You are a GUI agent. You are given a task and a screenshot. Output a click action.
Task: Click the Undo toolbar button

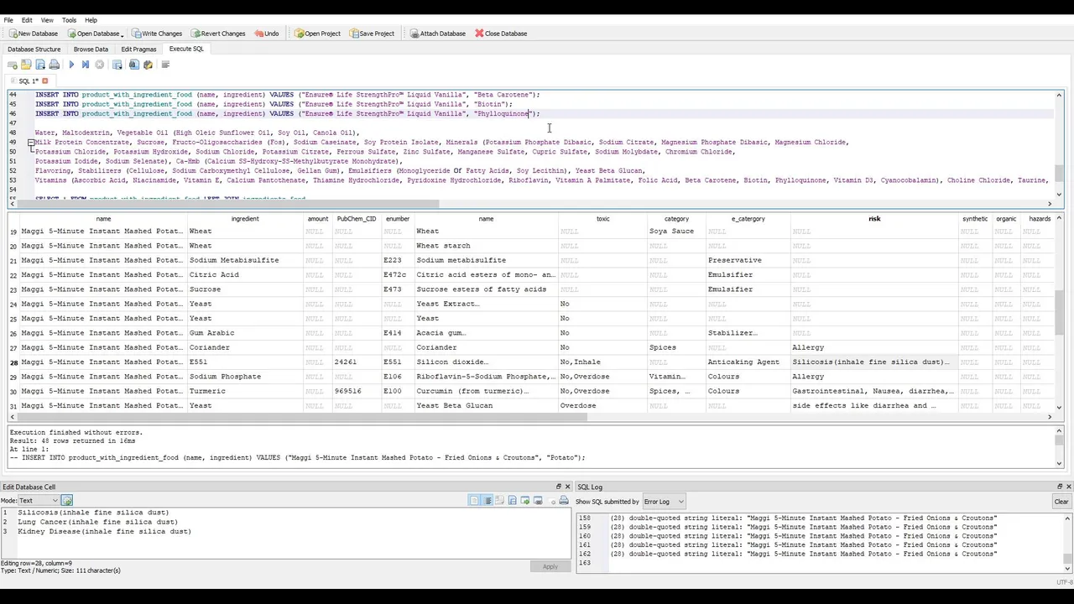tap(266, 34)
